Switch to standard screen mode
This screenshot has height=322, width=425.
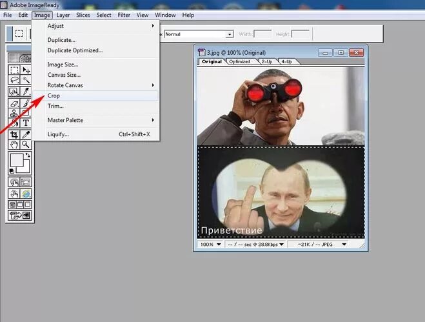(x=12, y=205)
